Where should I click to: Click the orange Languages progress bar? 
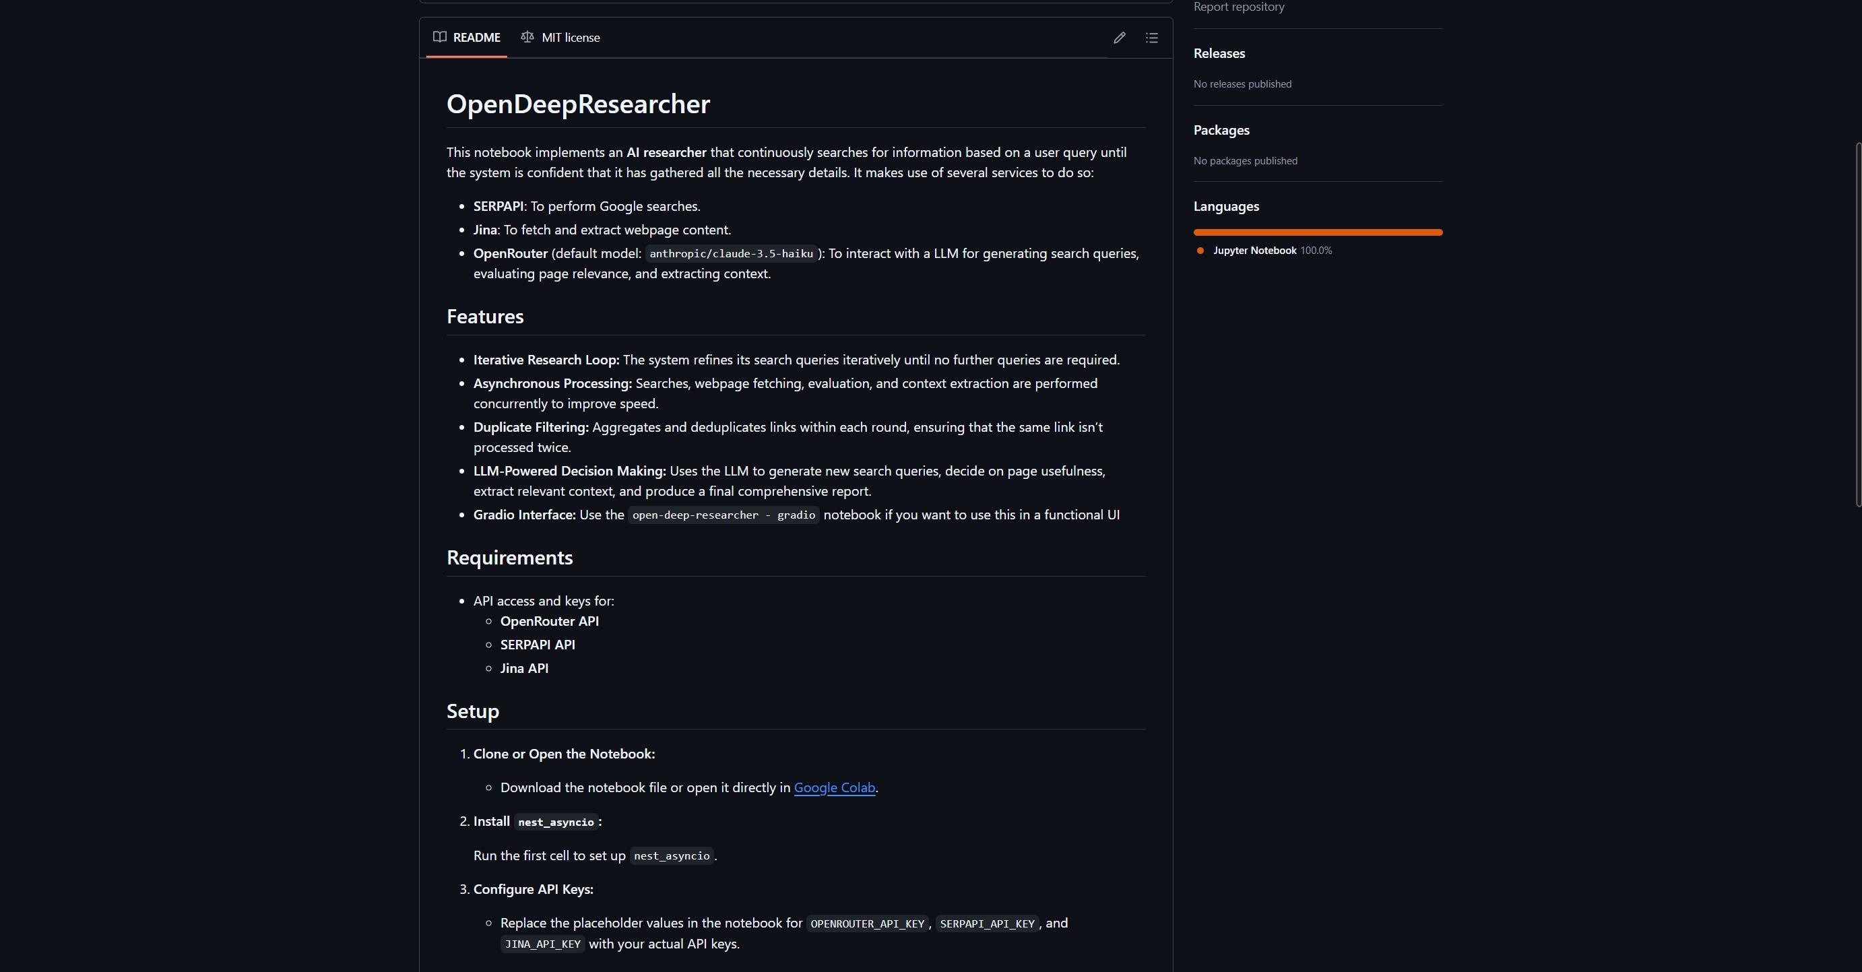(1318, 232)
